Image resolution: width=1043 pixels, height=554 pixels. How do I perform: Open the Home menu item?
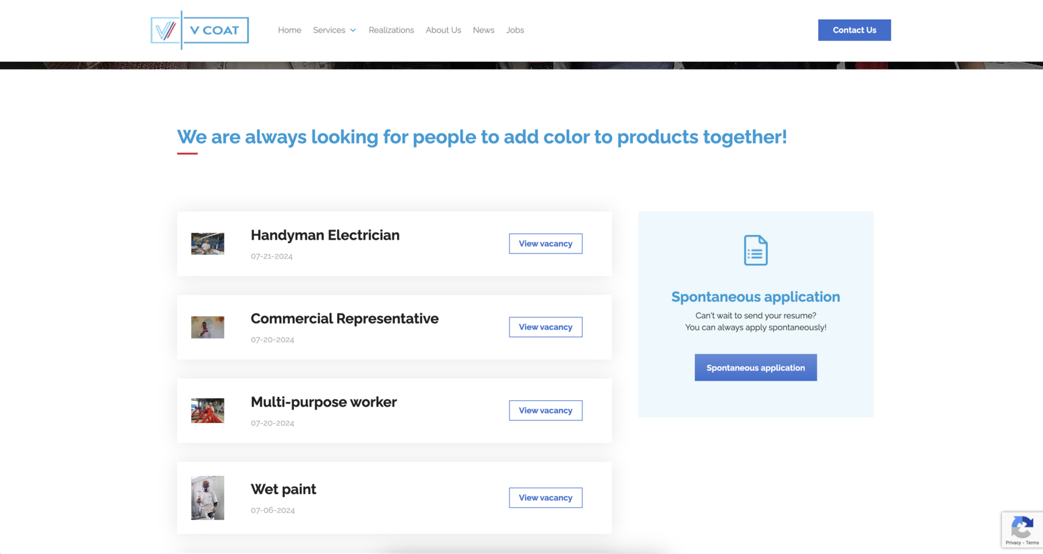pos(289,30)
